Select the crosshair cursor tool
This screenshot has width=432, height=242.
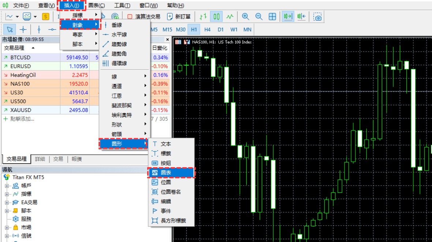pos(23,29)
